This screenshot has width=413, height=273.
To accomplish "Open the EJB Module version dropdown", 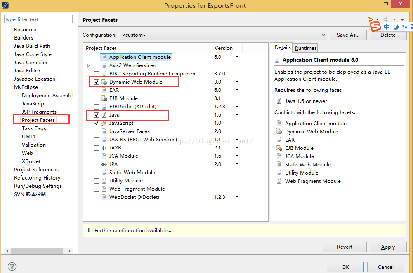I will 237,98.
